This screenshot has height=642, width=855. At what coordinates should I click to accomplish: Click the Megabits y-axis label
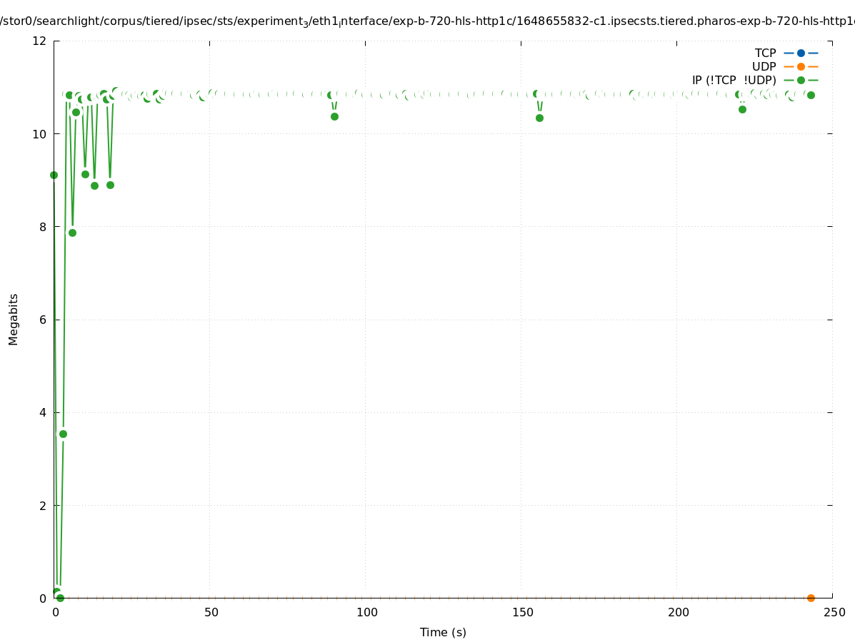click(x=14, y=319)
